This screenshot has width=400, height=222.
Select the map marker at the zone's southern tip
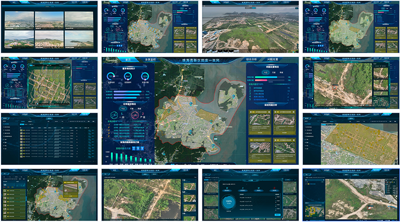tap(213, 146)
